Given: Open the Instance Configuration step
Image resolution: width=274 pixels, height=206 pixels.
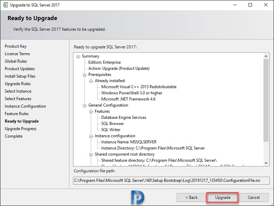Looking at the screenshot, I should (25, 106).
